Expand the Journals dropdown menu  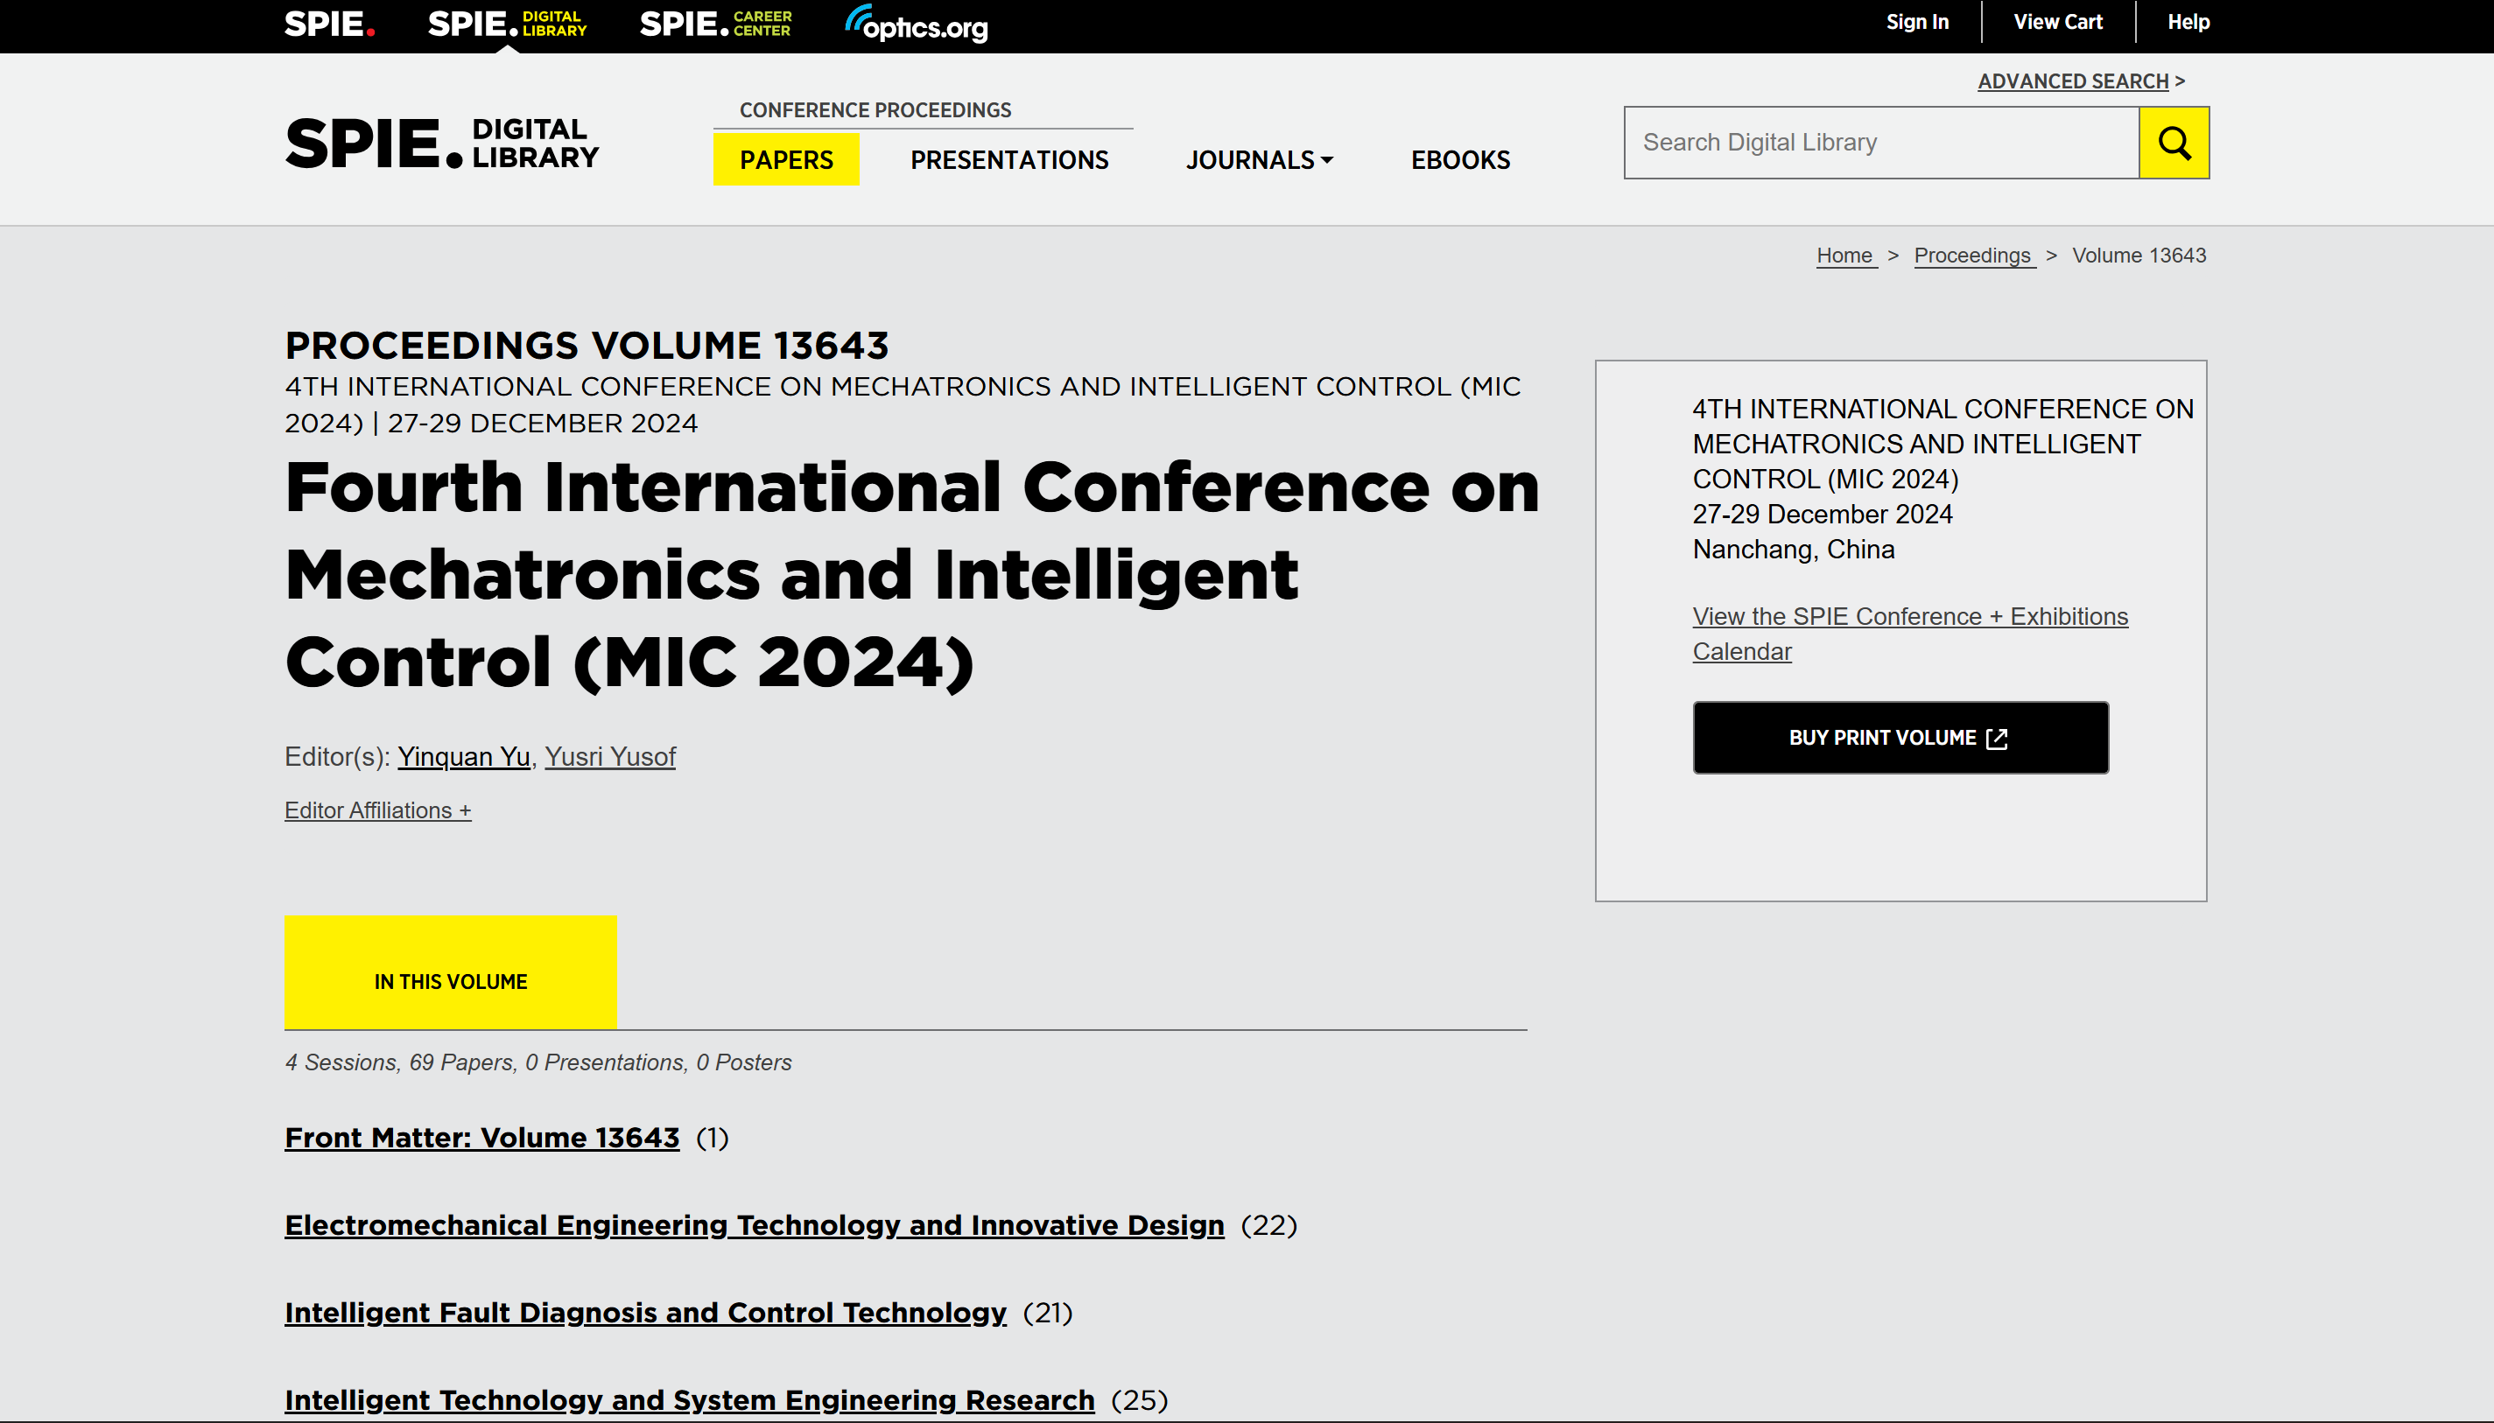coord(1259,160)
